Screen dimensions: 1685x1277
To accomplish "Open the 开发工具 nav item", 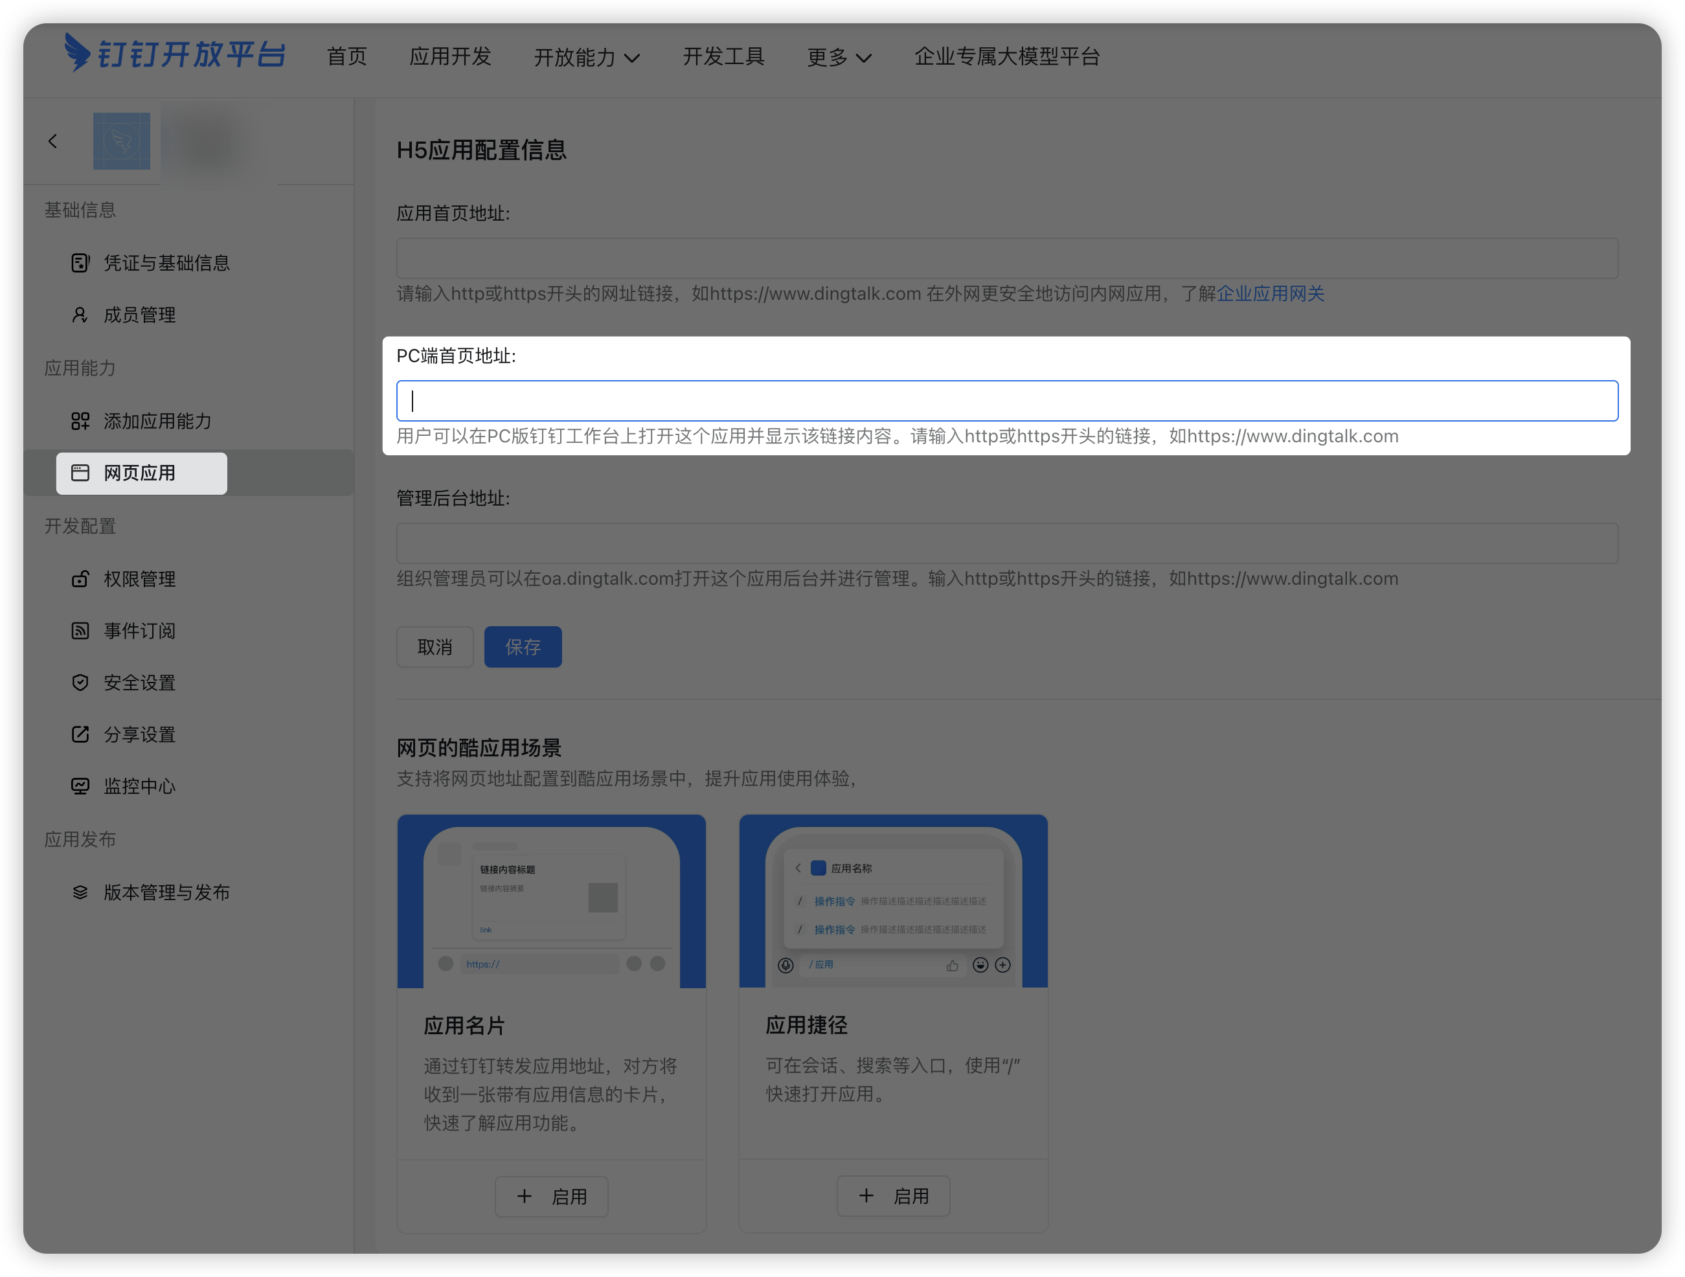I will tap(723, 56).
